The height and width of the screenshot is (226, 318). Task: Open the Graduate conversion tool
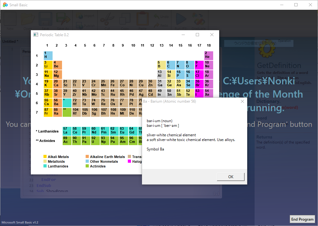click(x=198, y=20)
